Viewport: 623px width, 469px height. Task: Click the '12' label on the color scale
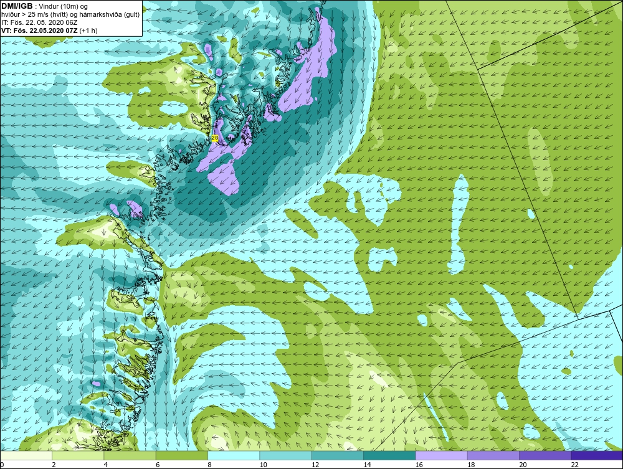pos(315,465)
